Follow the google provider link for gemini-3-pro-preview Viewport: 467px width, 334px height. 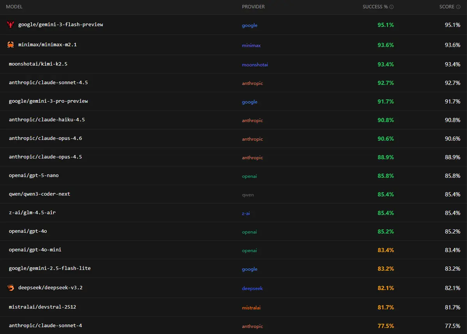[x=250, y=102]
